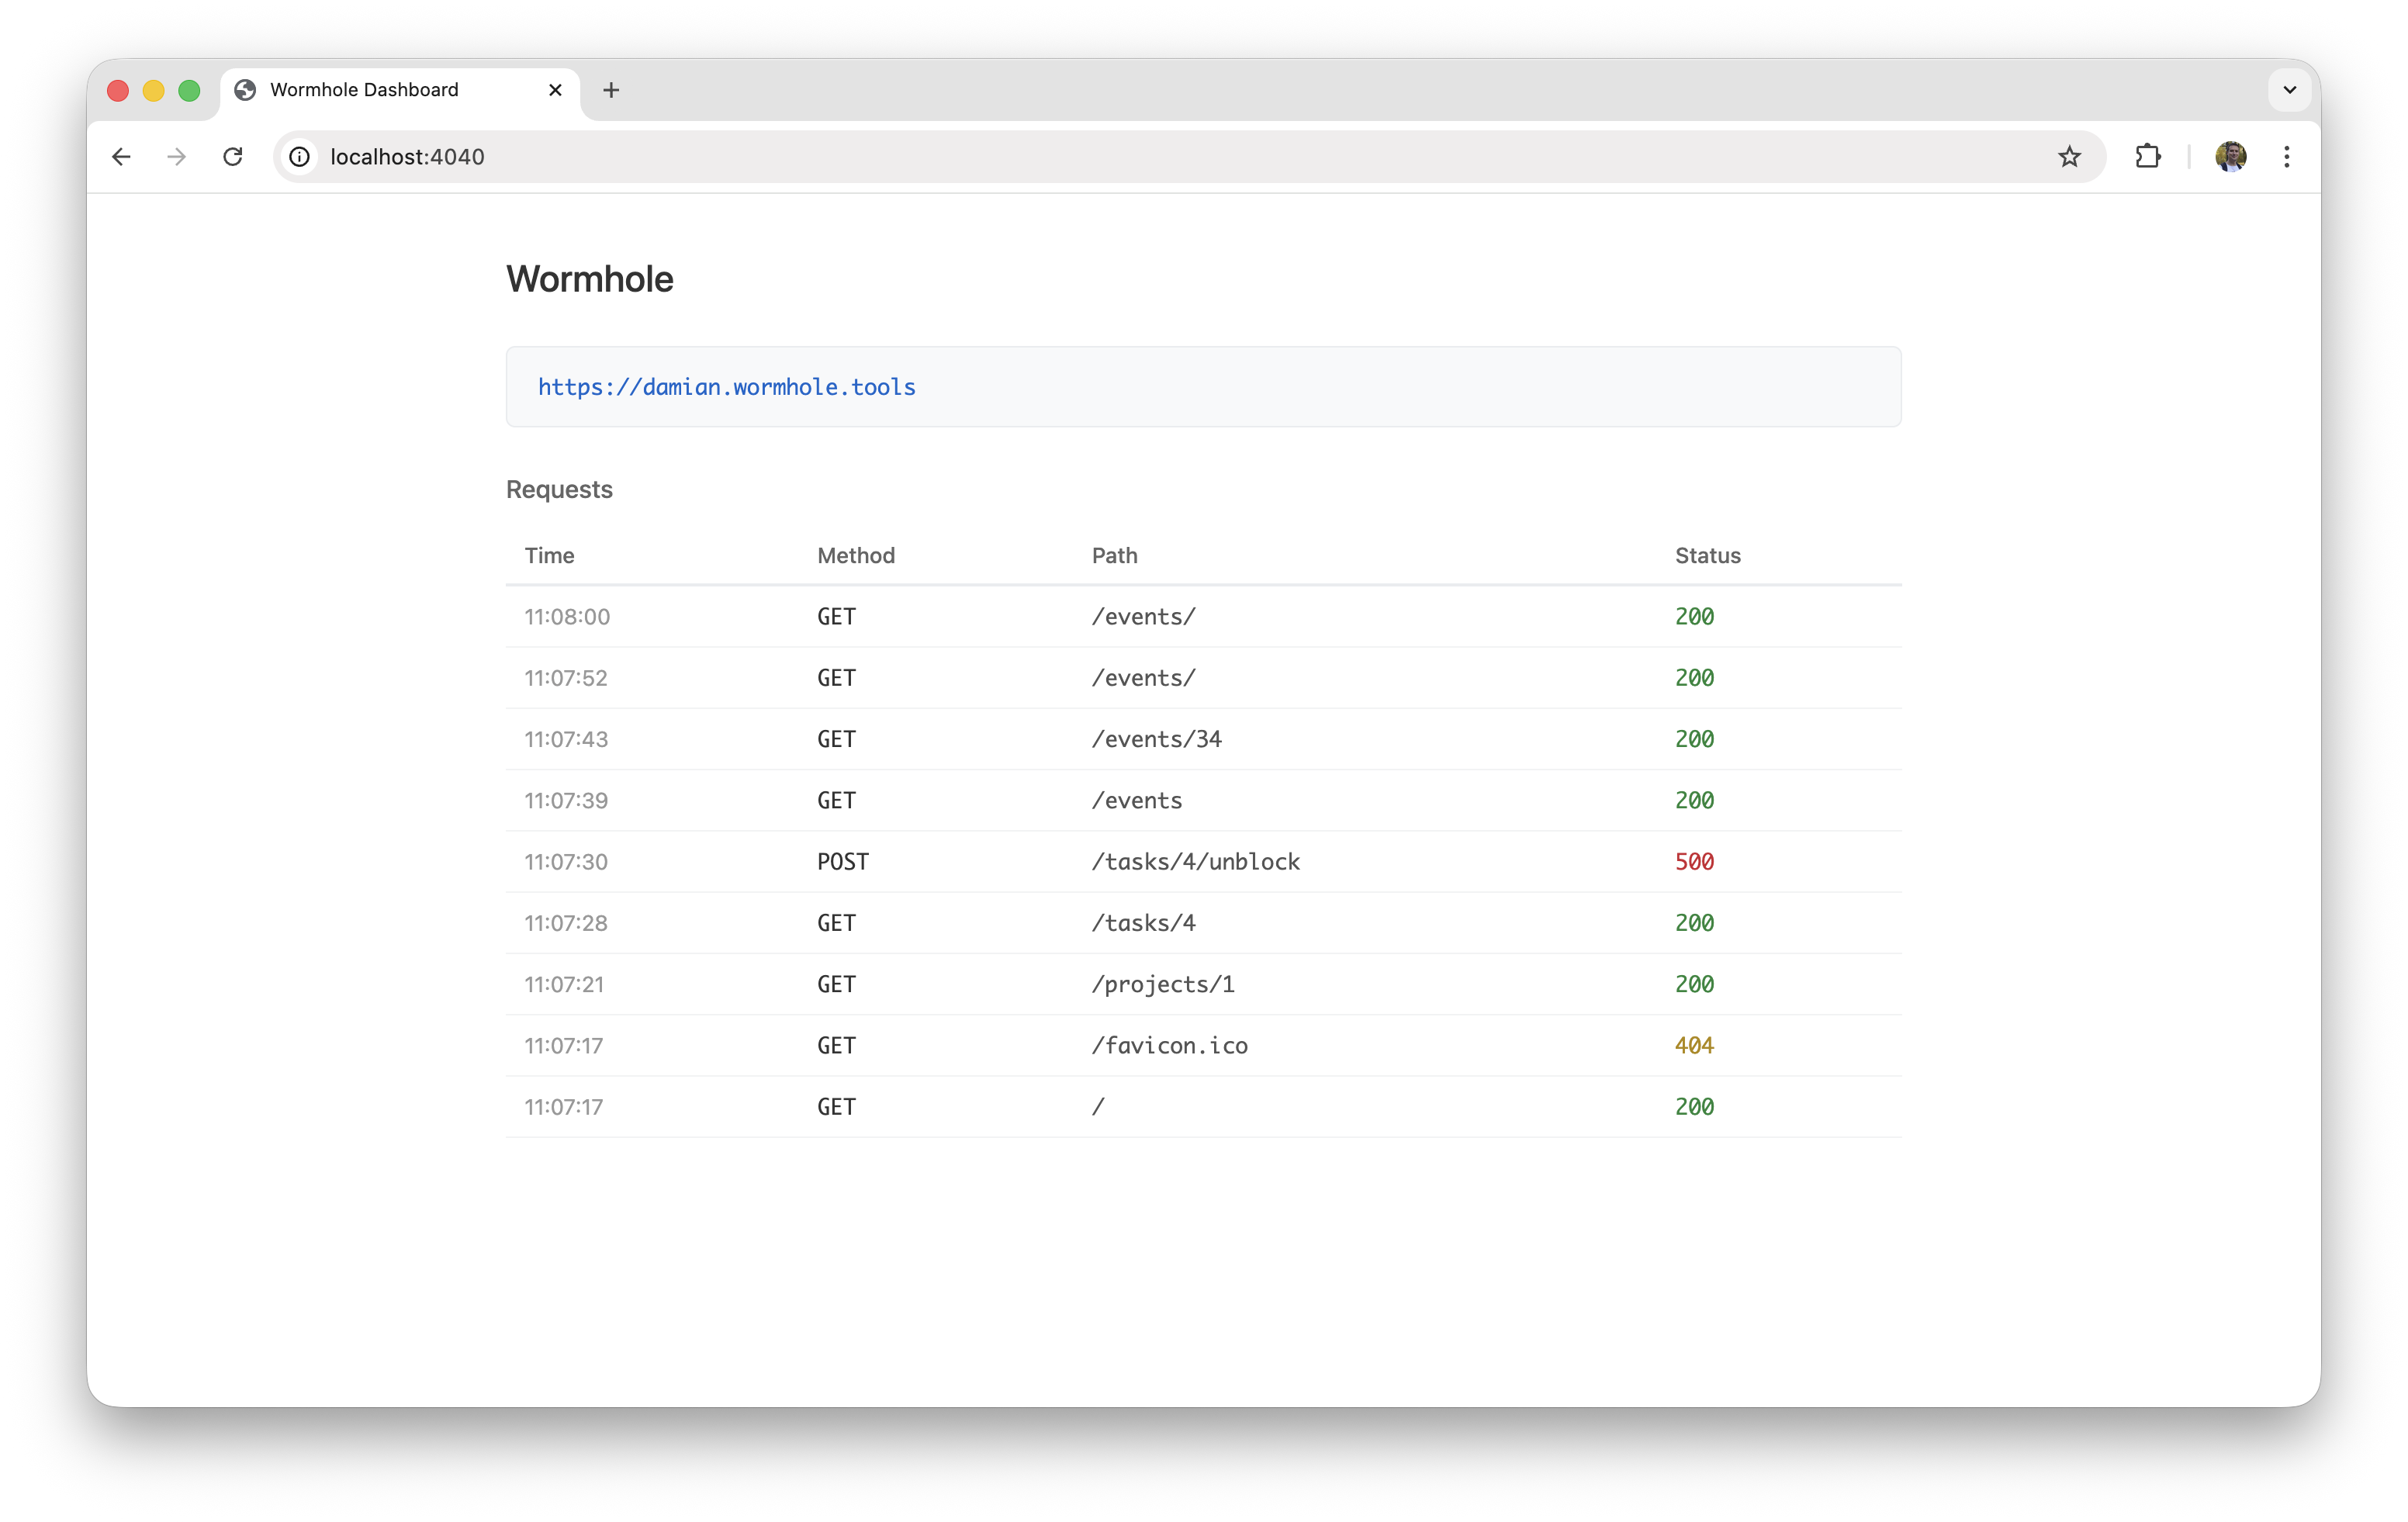Close the Wormhole Dashboard tab
The height and width of the screenshot is (1522, 2408).
[x=555, y=90]
